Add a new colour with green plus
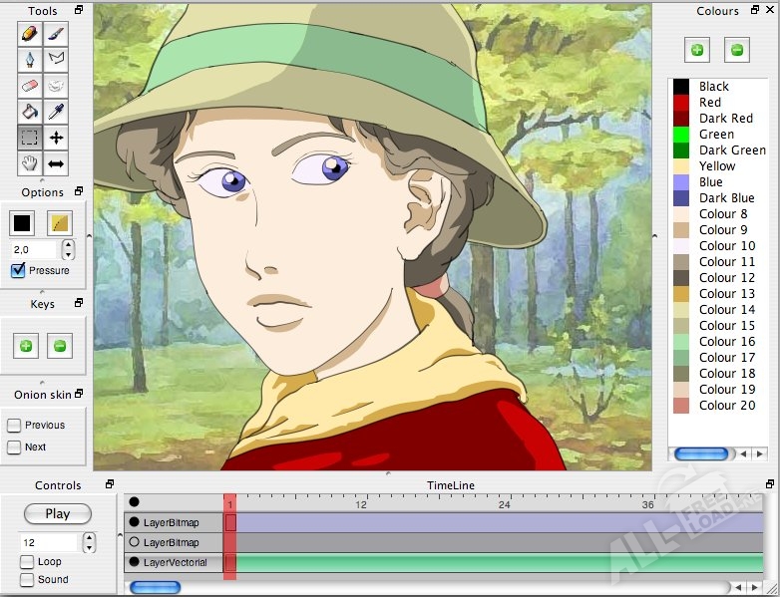The width and height of the screenshot is (780, 597). [x=696, y=49]
